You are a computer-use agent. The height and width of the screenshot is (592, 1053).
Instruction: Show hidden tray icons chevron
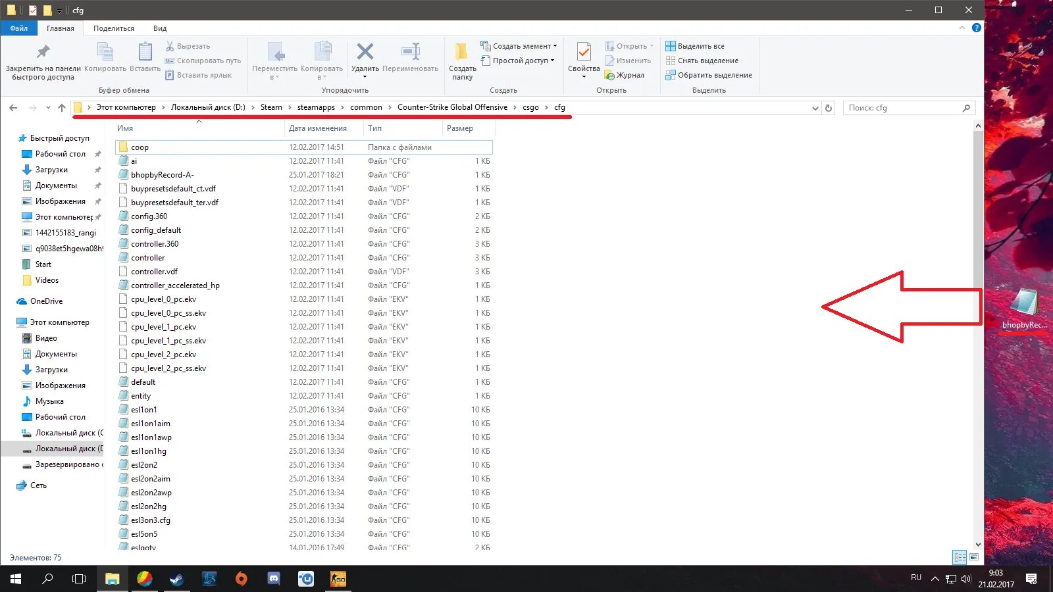(935, 579)
